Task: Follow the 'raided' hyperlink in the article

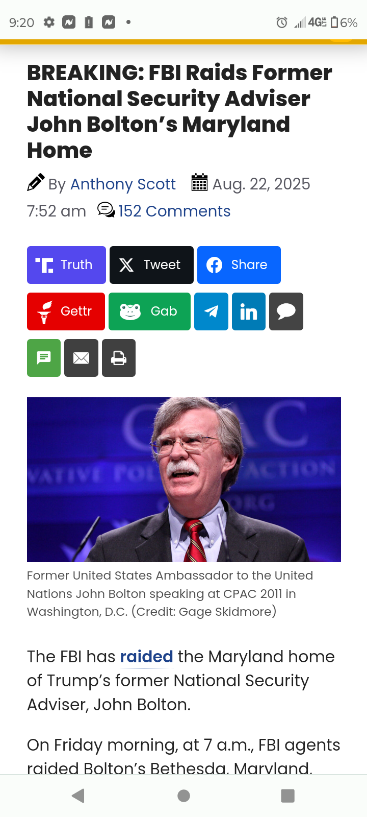Action: click(147, 657)
